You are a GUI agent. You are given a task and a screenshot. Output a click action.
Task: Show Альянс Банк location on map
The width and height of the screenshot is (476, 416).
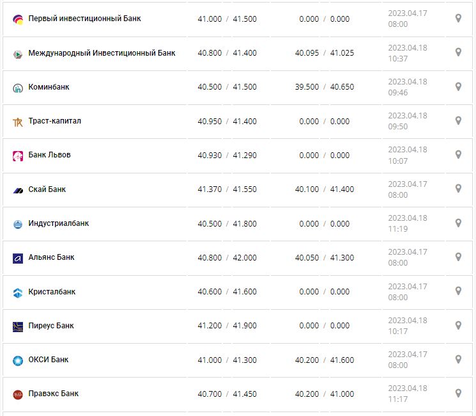tap(458, 257)
